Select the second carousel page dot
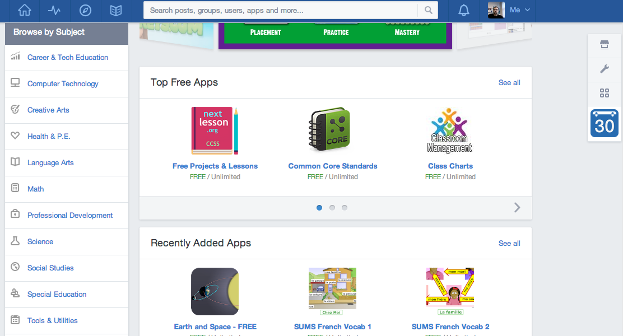This screenshot has width=623, height=336. [332, 208]
